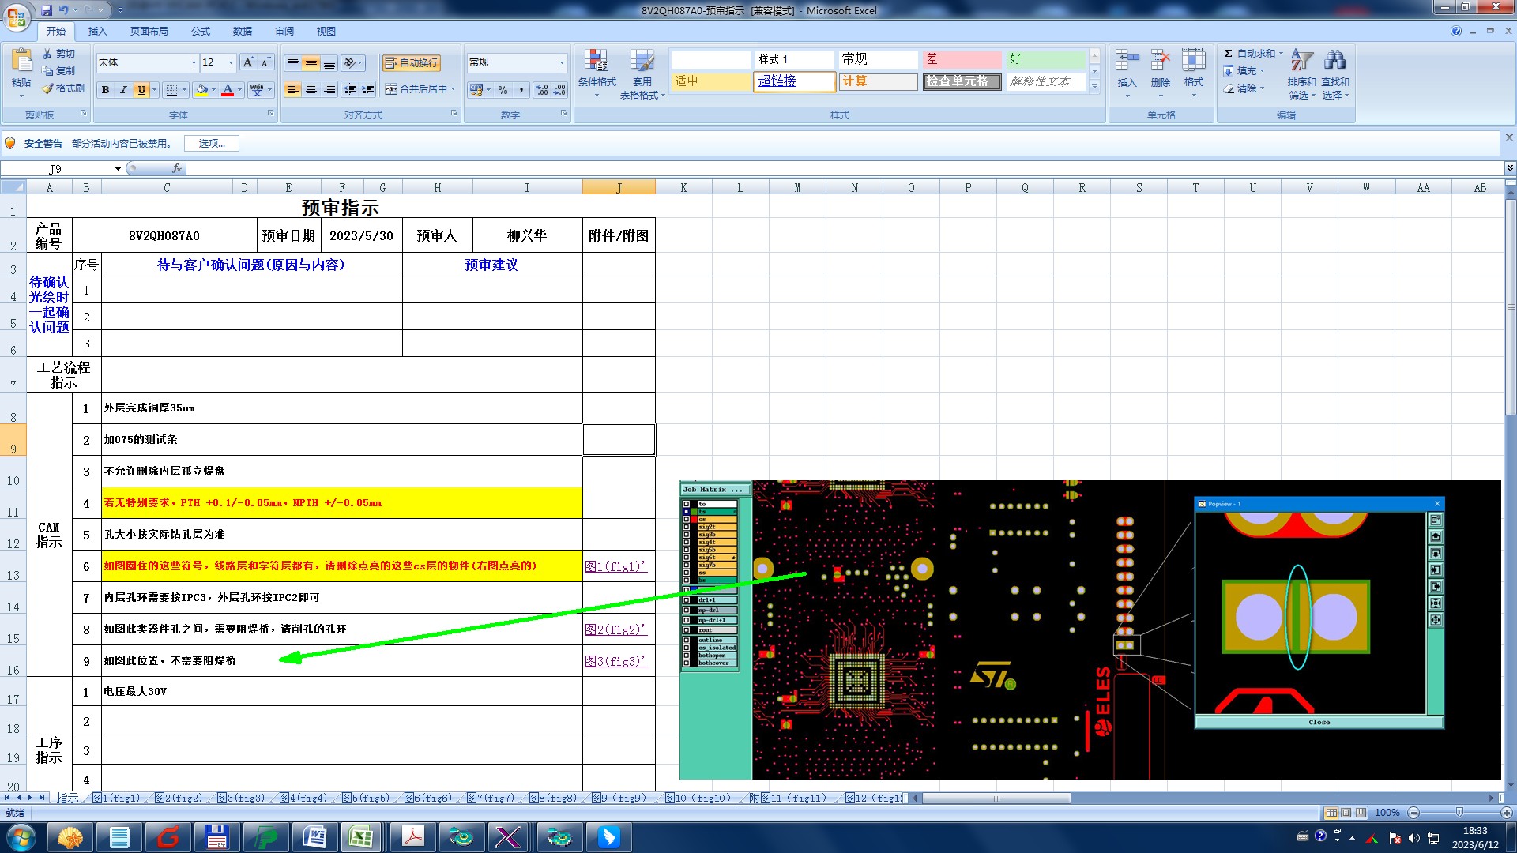
Task: Switch to sheet tab 图2(fig2)
Action: click(x=179, y=799)
